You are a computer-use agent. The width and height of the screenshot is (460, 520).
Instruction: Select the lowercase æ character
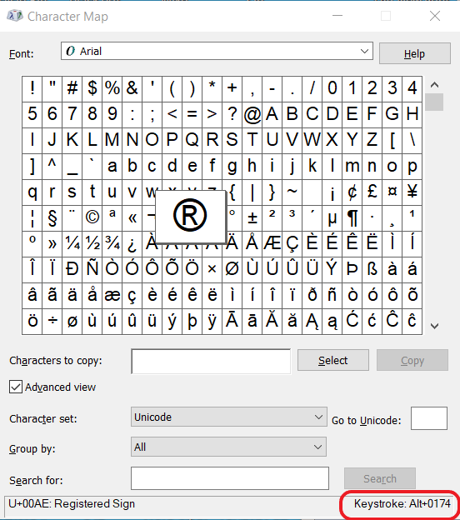click(x=112, y=295)
